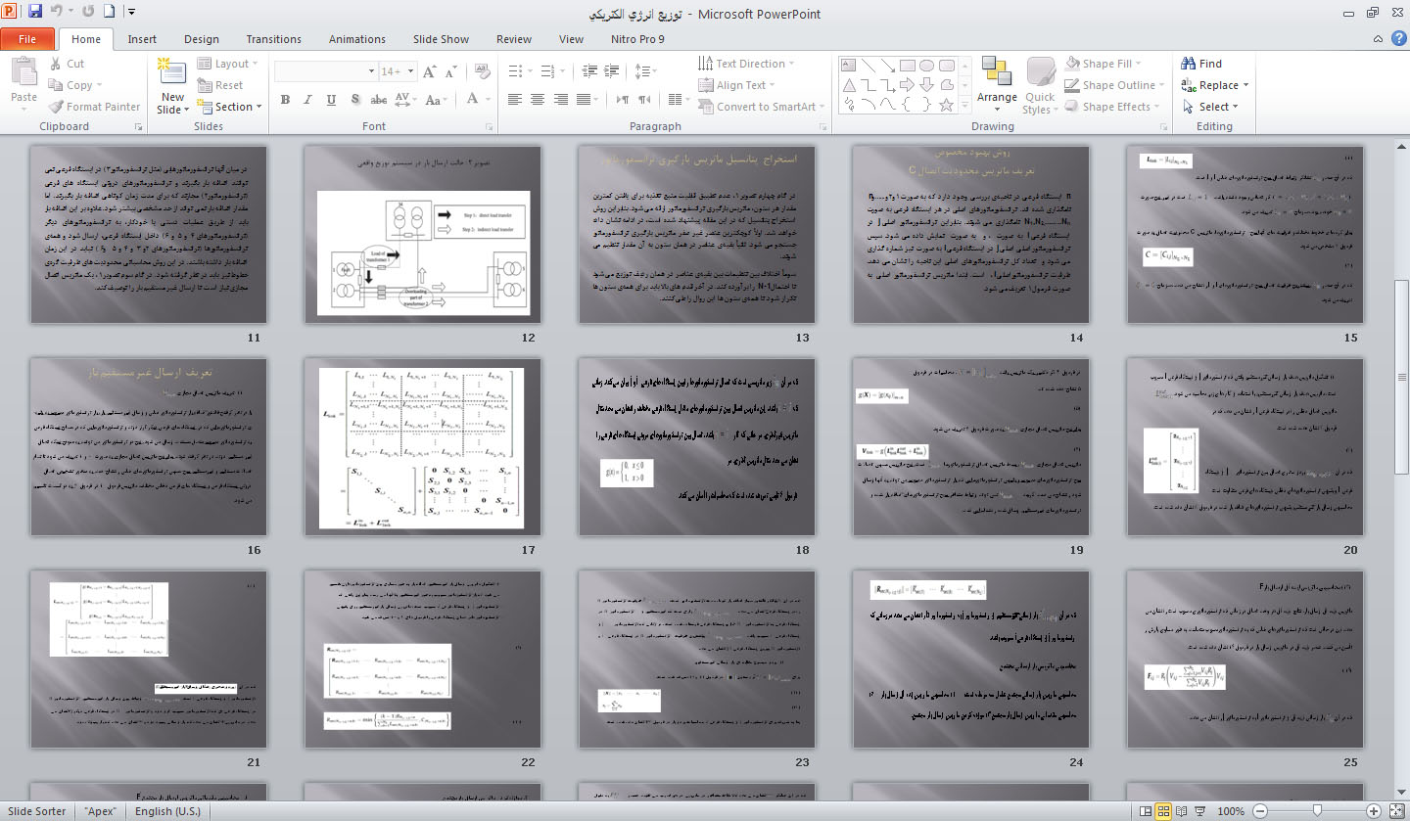Click the Arrange icon in Drawing
Image resolution: width=1410 pixels, height=821 pixels.
pos(997,78)
